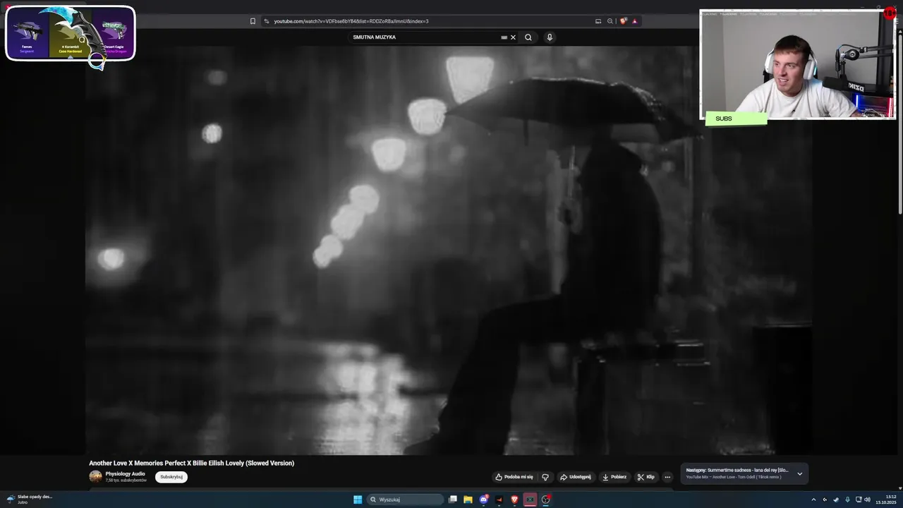This screenshot has height=508, width=903.
Task: Bookmark this page in the address bar
Action: (x=253, y=21)
